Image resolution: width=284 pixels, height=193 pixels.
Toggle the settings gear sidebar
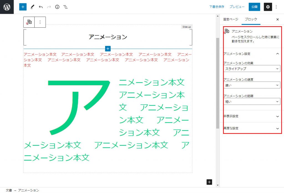click(x=268, y=7)
